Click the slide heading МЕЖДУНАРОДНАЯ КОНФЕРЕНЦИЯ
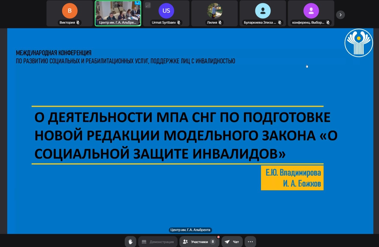The width and height of the screenshot is (379, 247). 54,53
